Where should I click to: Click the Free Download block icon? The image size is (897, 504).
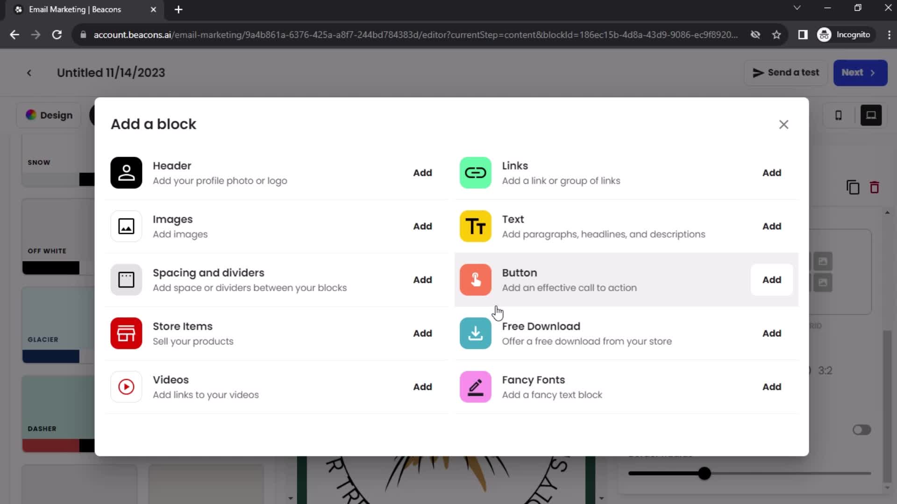[x=476, y=333]
